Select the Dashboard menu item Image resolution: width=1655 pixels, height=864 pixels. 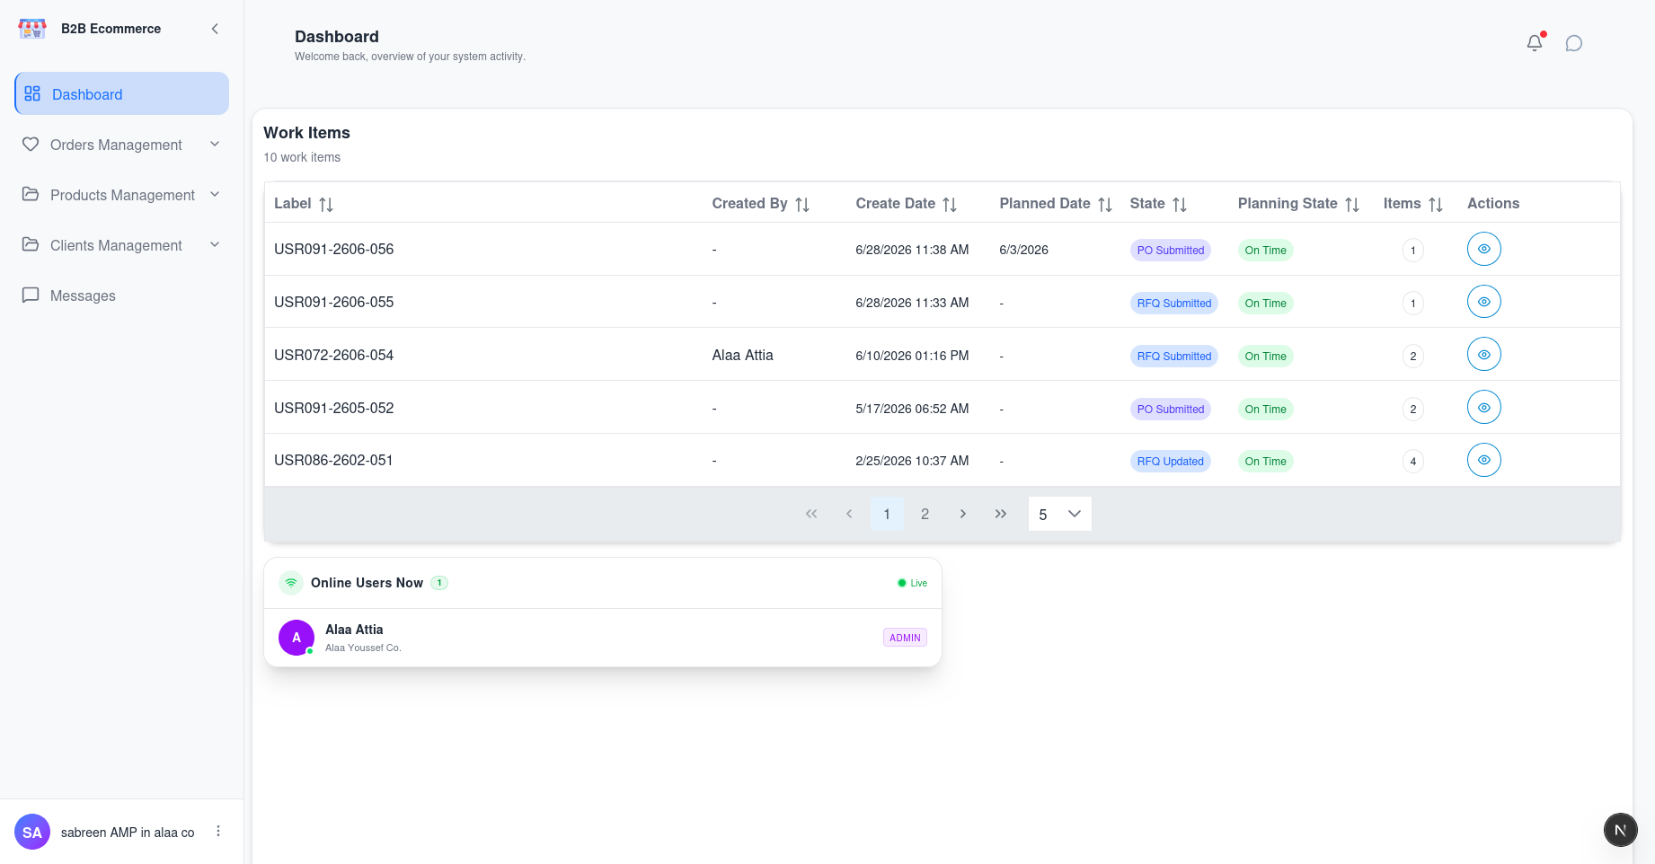(x=121, y=93)
